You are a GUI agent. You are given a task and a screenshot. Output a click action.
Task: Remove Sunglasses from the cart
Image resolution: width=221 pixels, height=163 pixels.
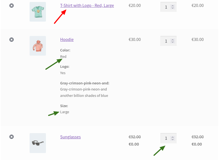(x=12, y=137)
